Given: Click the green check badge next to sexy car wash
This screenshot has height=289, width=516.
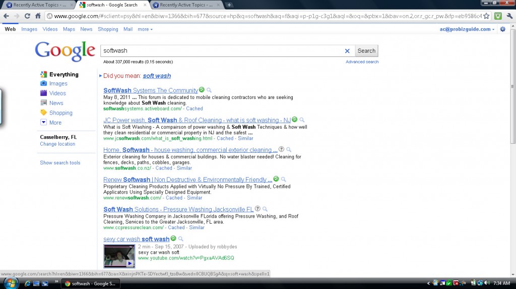Looking at the screenshot, I should 173,238.
